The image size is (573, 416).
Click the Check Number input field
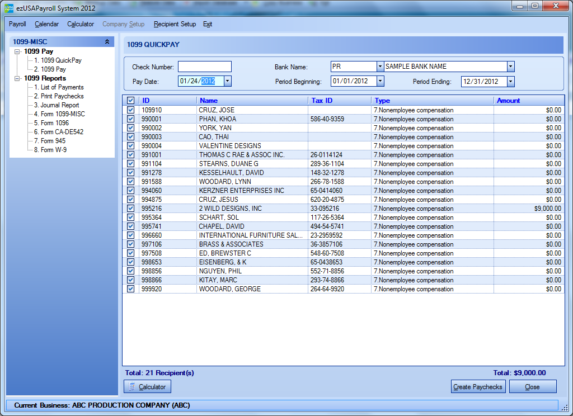204,67
